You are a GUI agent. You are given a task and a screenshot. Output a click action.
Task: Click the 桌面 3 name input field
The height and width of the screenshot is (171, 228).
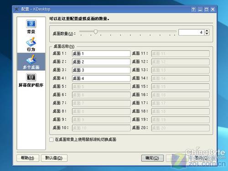coord(101,70)
